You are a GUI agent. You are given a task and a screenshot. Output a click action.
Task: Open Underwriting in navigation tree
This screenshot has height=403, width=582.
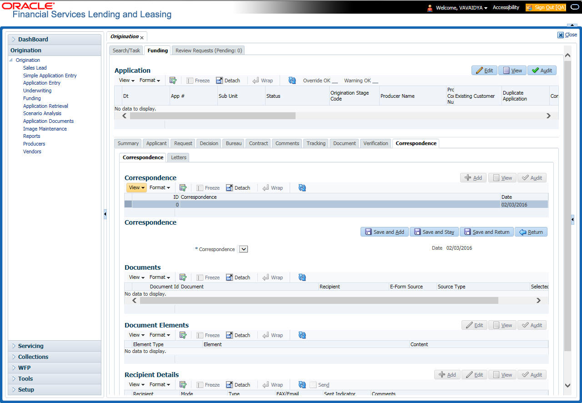point(37,91)
